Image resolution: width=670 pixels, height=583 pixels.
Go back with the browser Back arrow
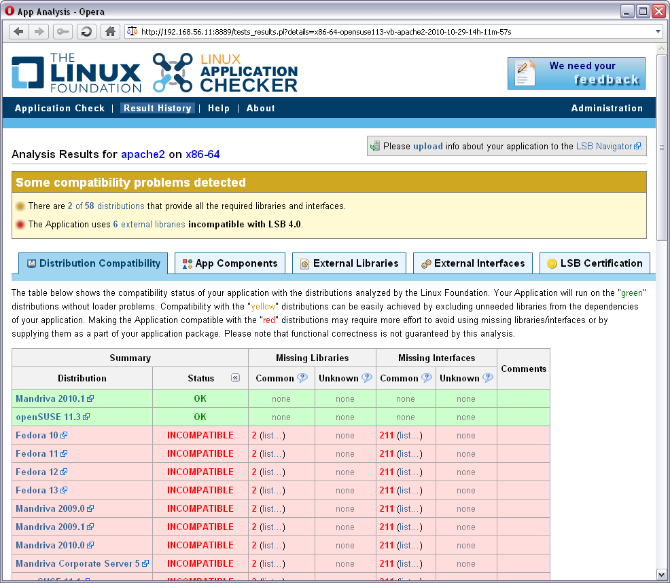tap(19, 32)
